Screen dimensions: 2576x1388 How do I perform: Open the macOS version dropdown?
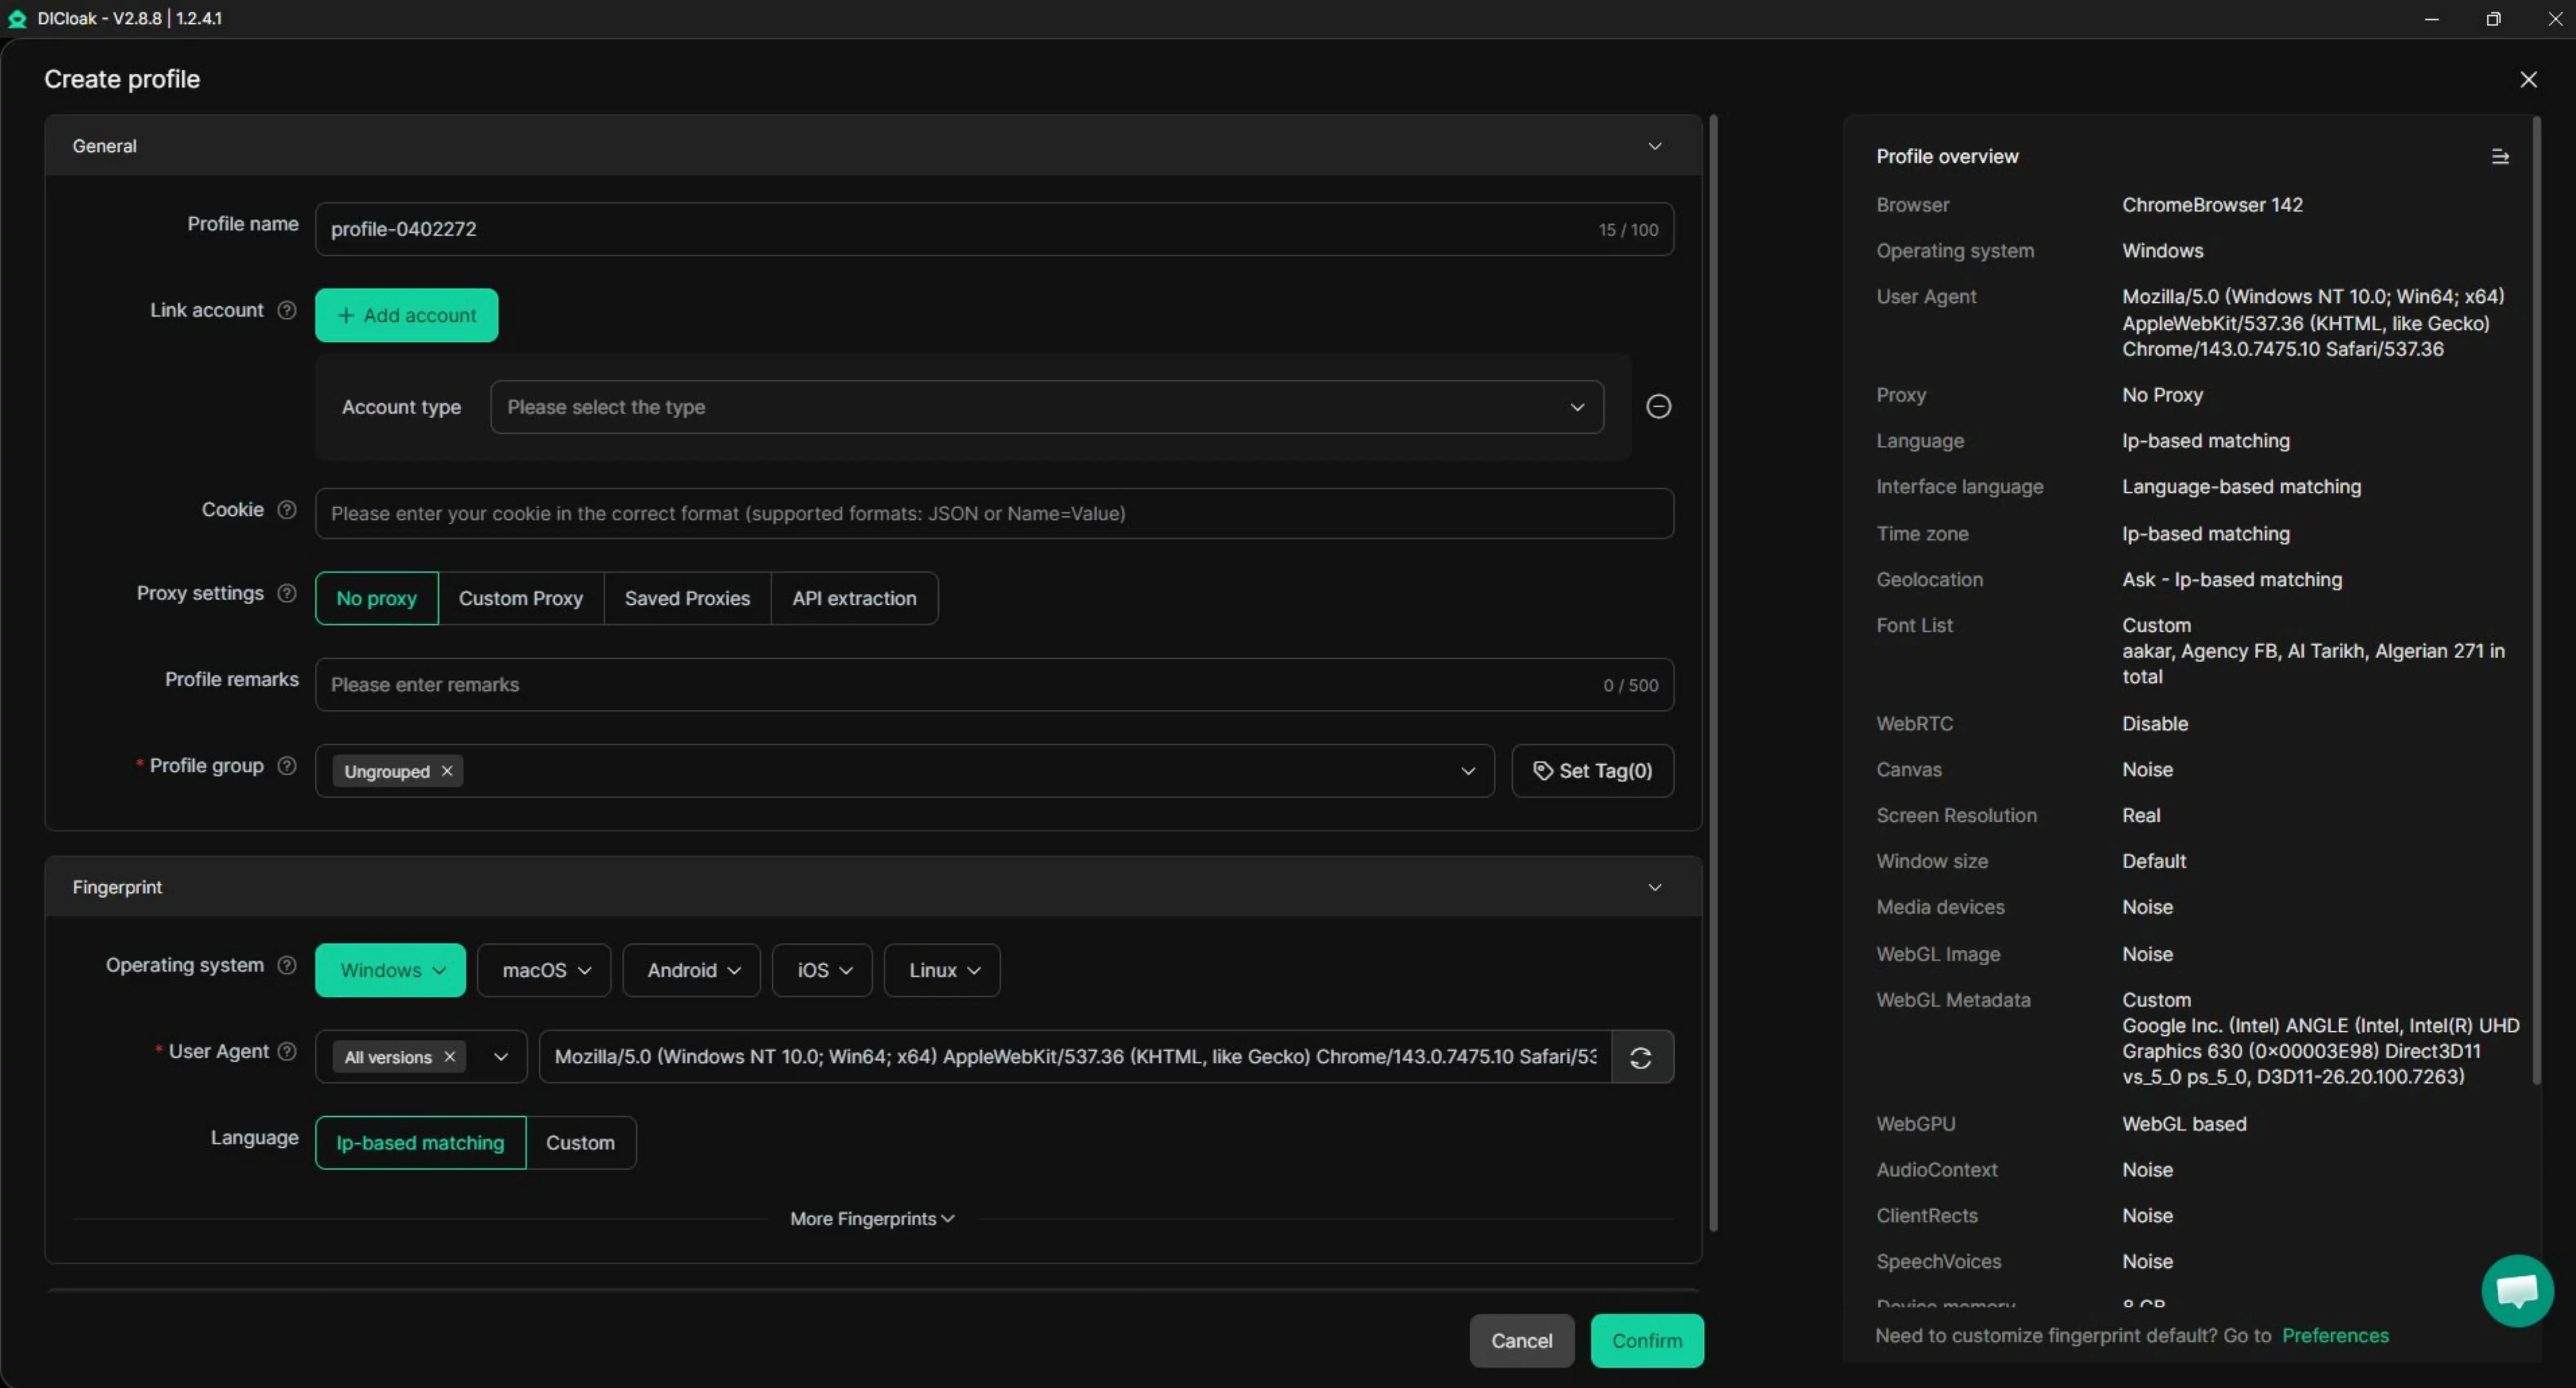[x=544, y=970]
